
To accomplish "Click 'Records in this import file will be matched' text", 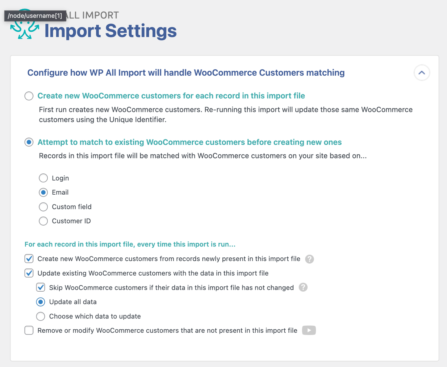I will click(x=203, y=156).
